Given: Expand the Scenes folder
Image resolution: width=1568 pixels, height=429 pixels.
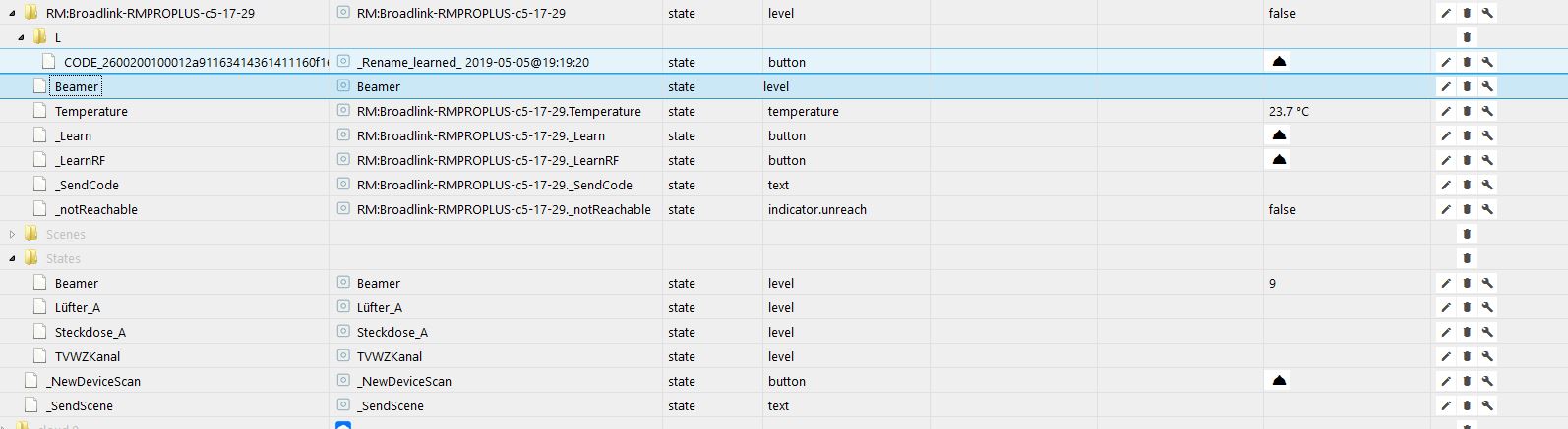Looking at the screenshot, I should coord(13,234).
